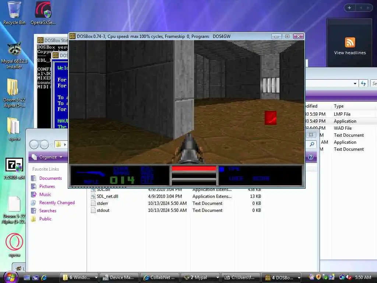
Task: Click the Type column header
Action: click(x=339, y=106)
